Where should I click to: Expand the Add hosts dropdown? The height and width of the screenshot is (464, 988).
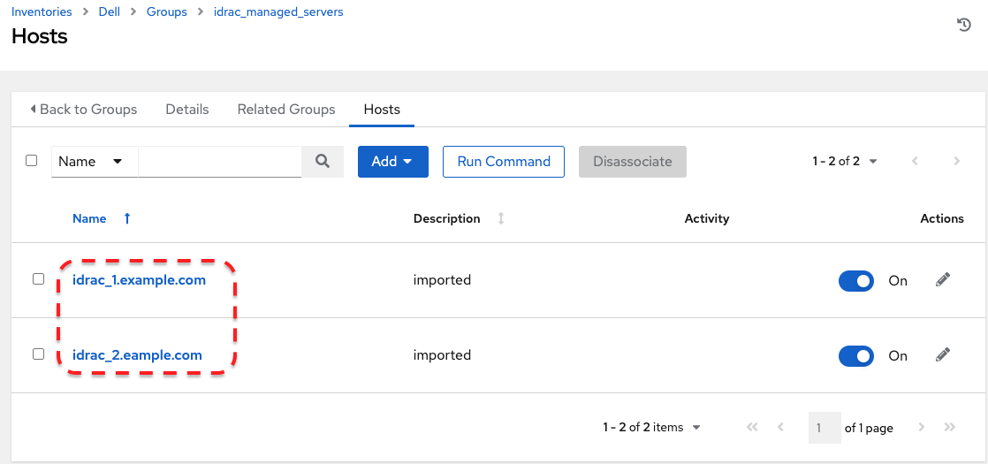click(392, 162)
